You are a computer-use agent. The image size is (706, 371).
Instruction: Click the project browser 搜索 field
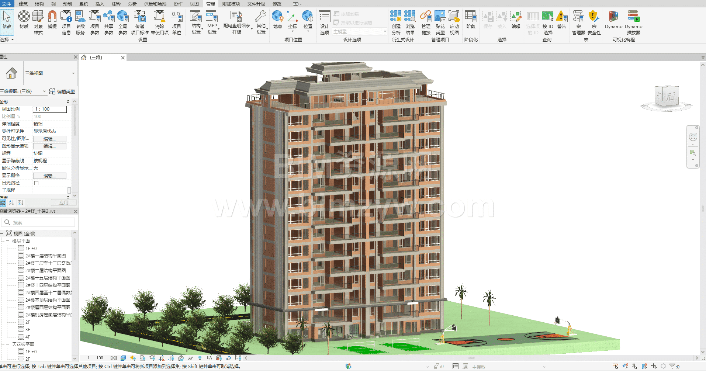point(38,222)
